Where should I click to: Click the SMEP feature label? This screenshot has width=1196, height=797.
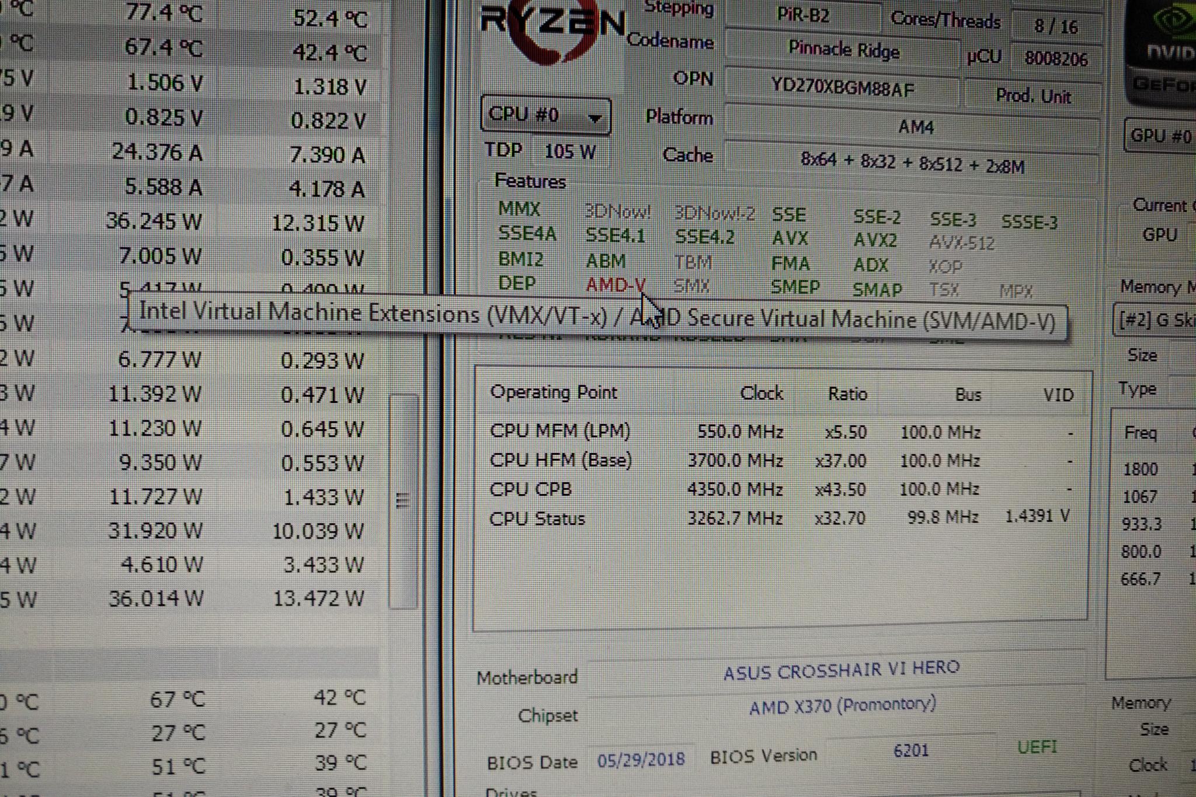point(795,287)
